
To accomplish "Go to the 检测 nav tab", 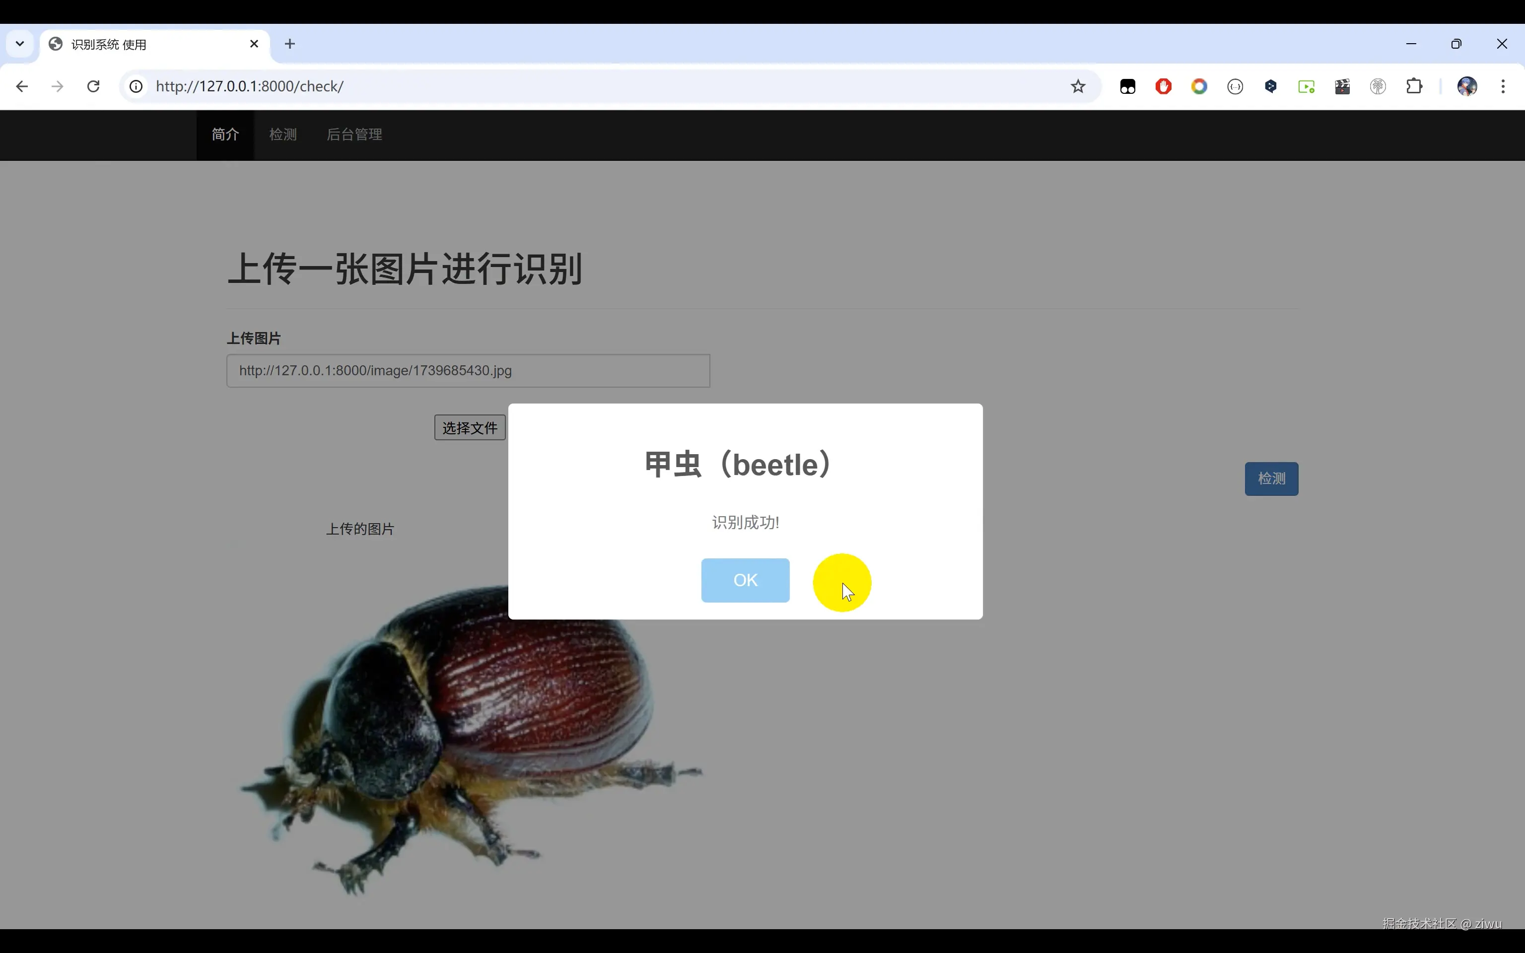I will 282,134.
